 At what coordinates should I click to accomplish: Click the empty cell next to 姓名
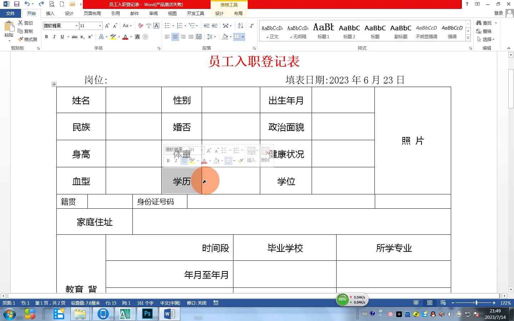click(133, 100)
